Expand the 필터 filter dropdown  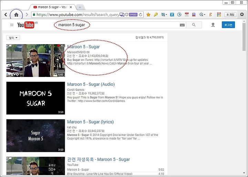click(13, 38)
